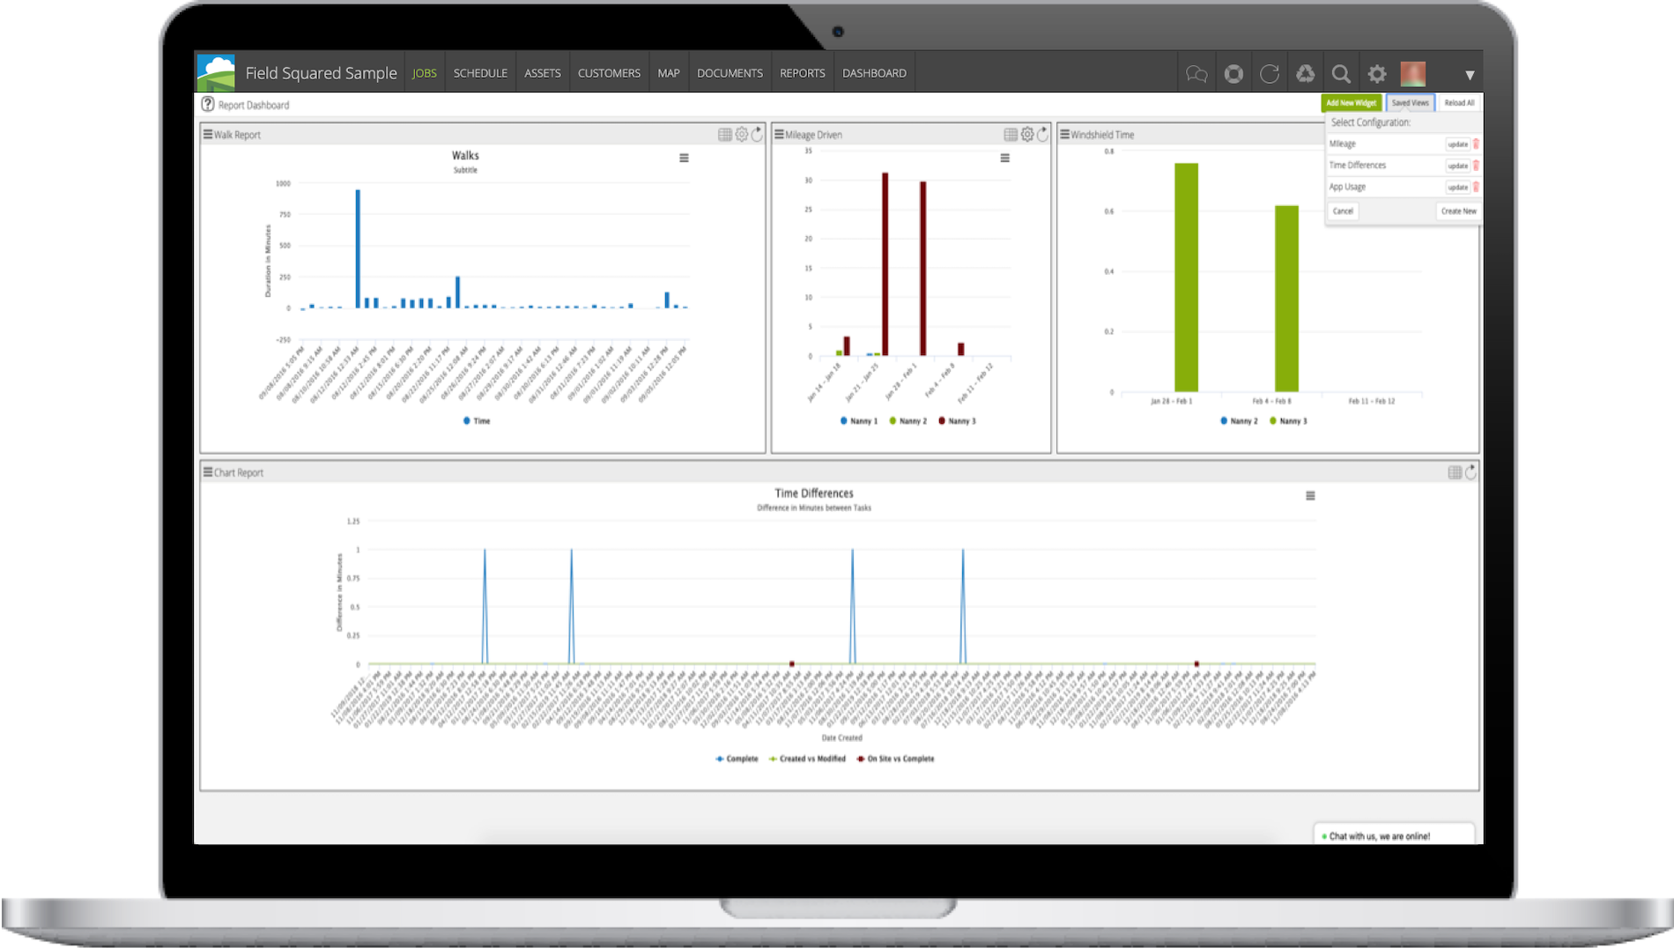Click the help lifesaver icon
Viewport: 1674px width, 948px height.
pyautogui.click(x=1233, y=73)
